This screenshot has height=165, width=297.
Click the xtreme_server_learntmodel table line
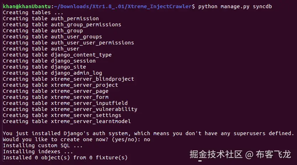coord(67,121)
